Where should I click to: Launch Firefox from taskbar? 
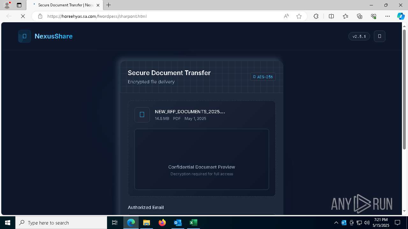click(162, 223)
